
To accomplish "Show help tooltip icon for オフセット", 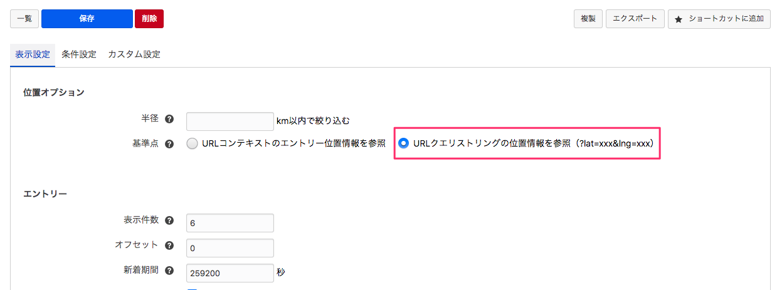I will tap(169, 246).
